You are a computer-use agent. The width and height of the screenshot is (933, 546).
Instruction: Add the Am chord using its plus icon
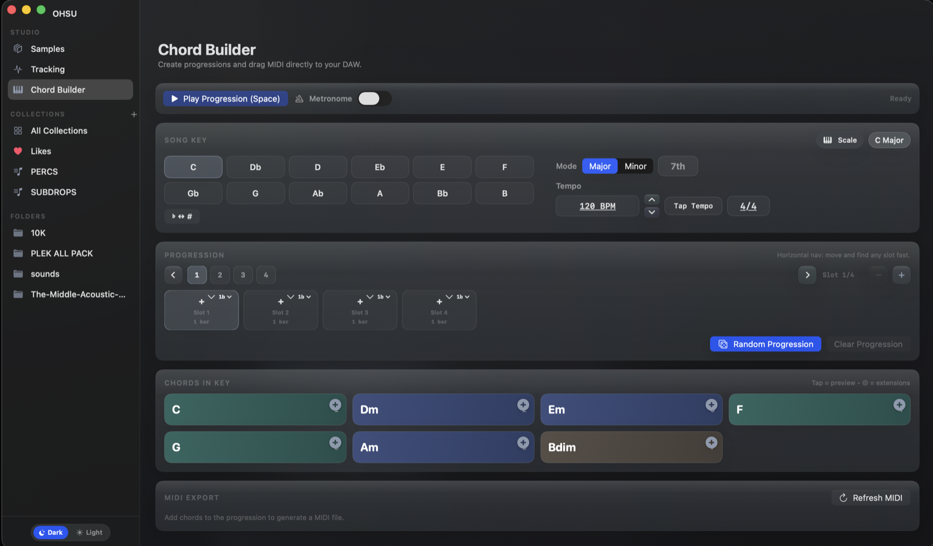[524, 442]
